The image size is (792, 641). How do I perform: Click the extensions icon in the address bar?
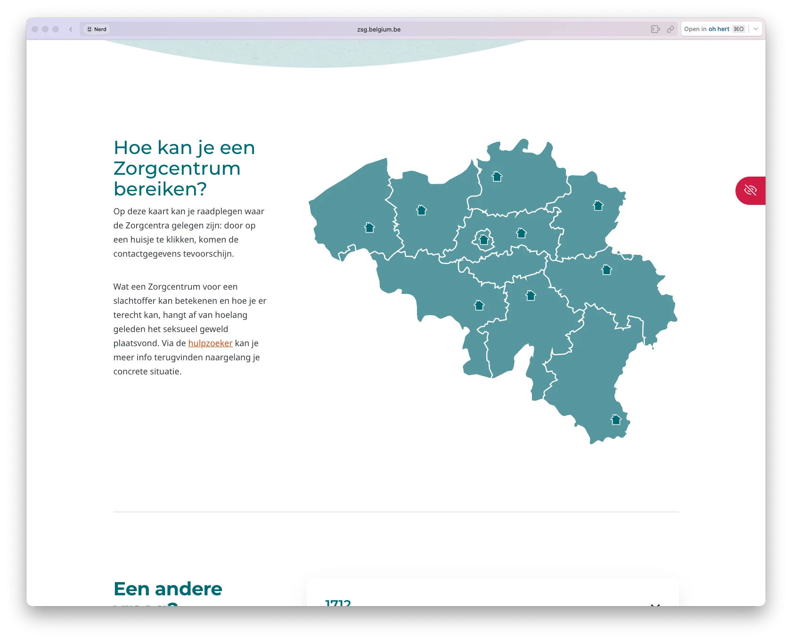(655, 29)
